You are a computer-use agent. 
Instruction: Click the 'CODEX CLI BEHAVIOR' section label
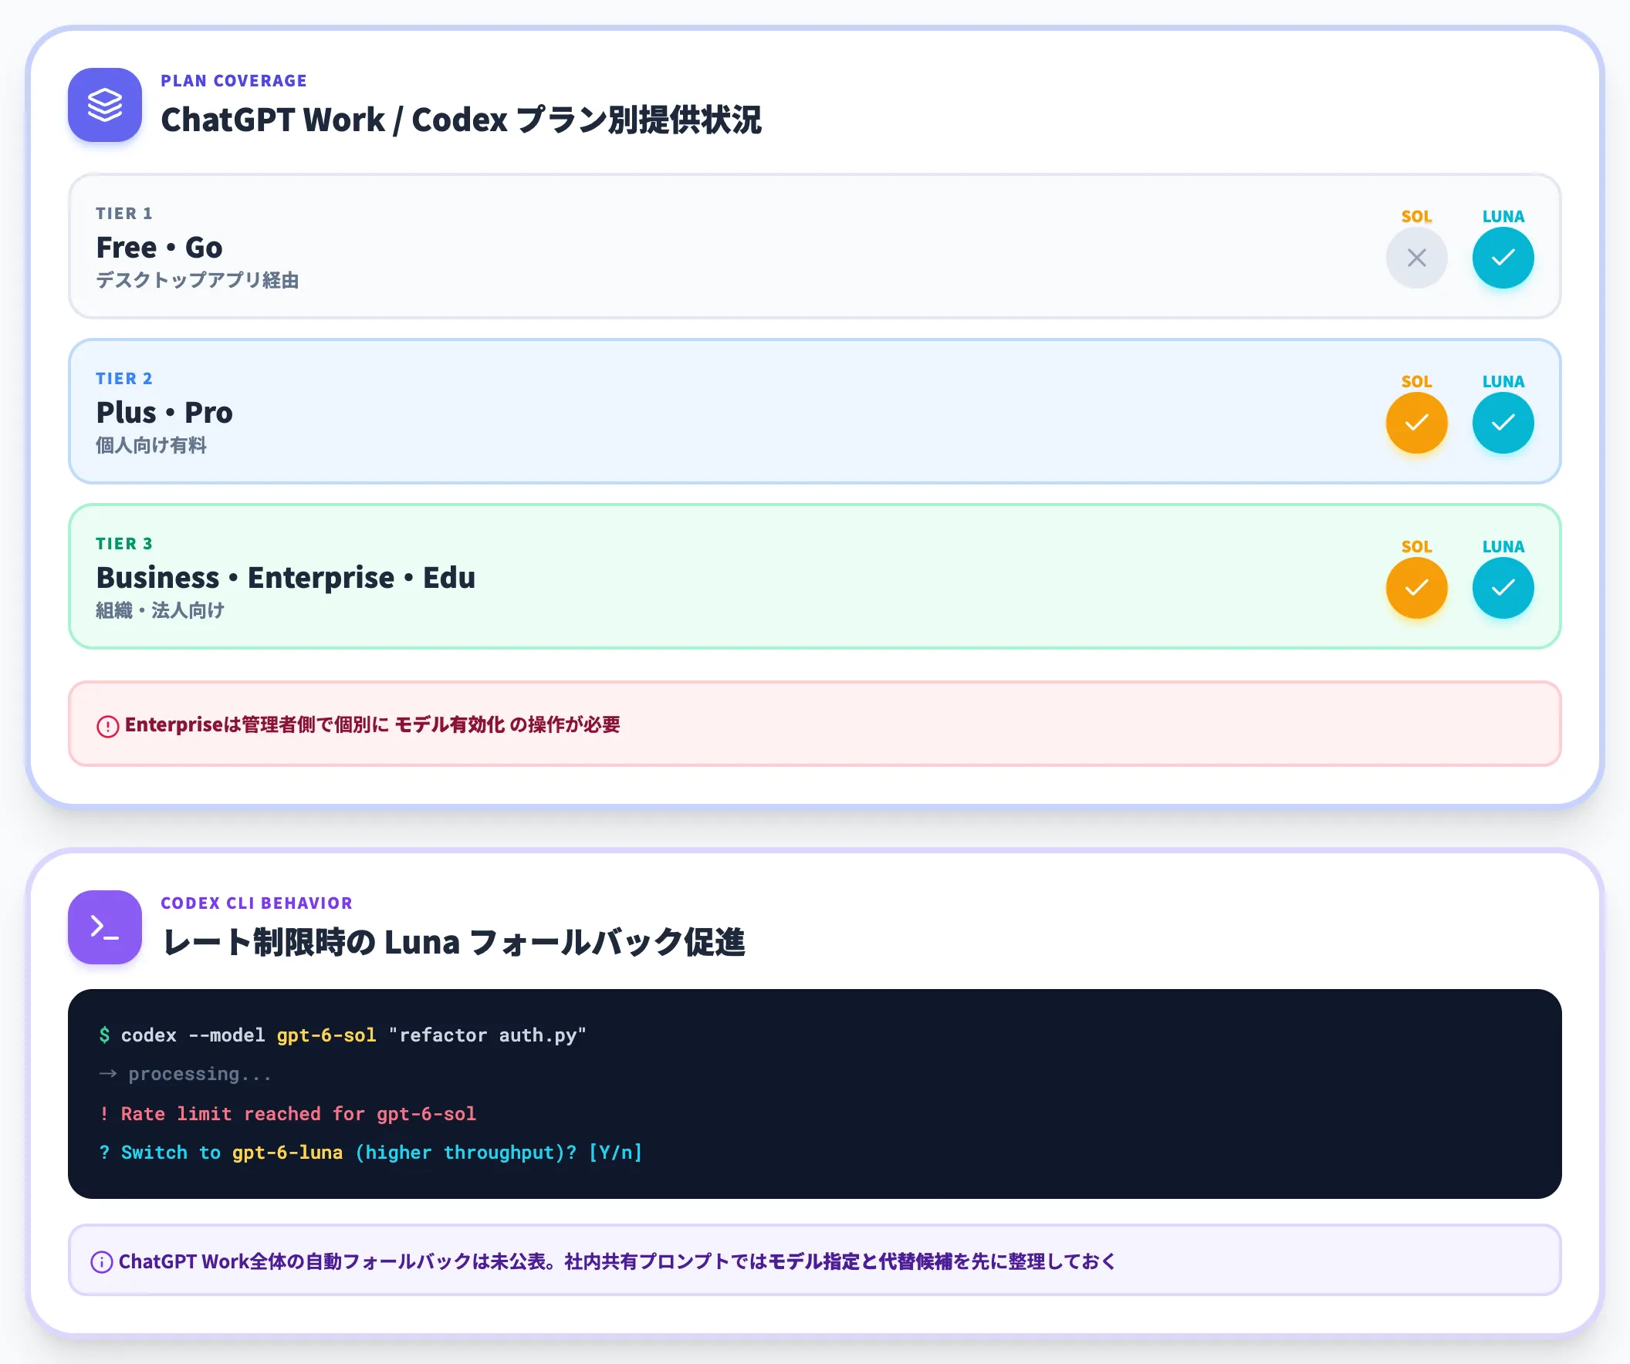(x=256, y=903)
